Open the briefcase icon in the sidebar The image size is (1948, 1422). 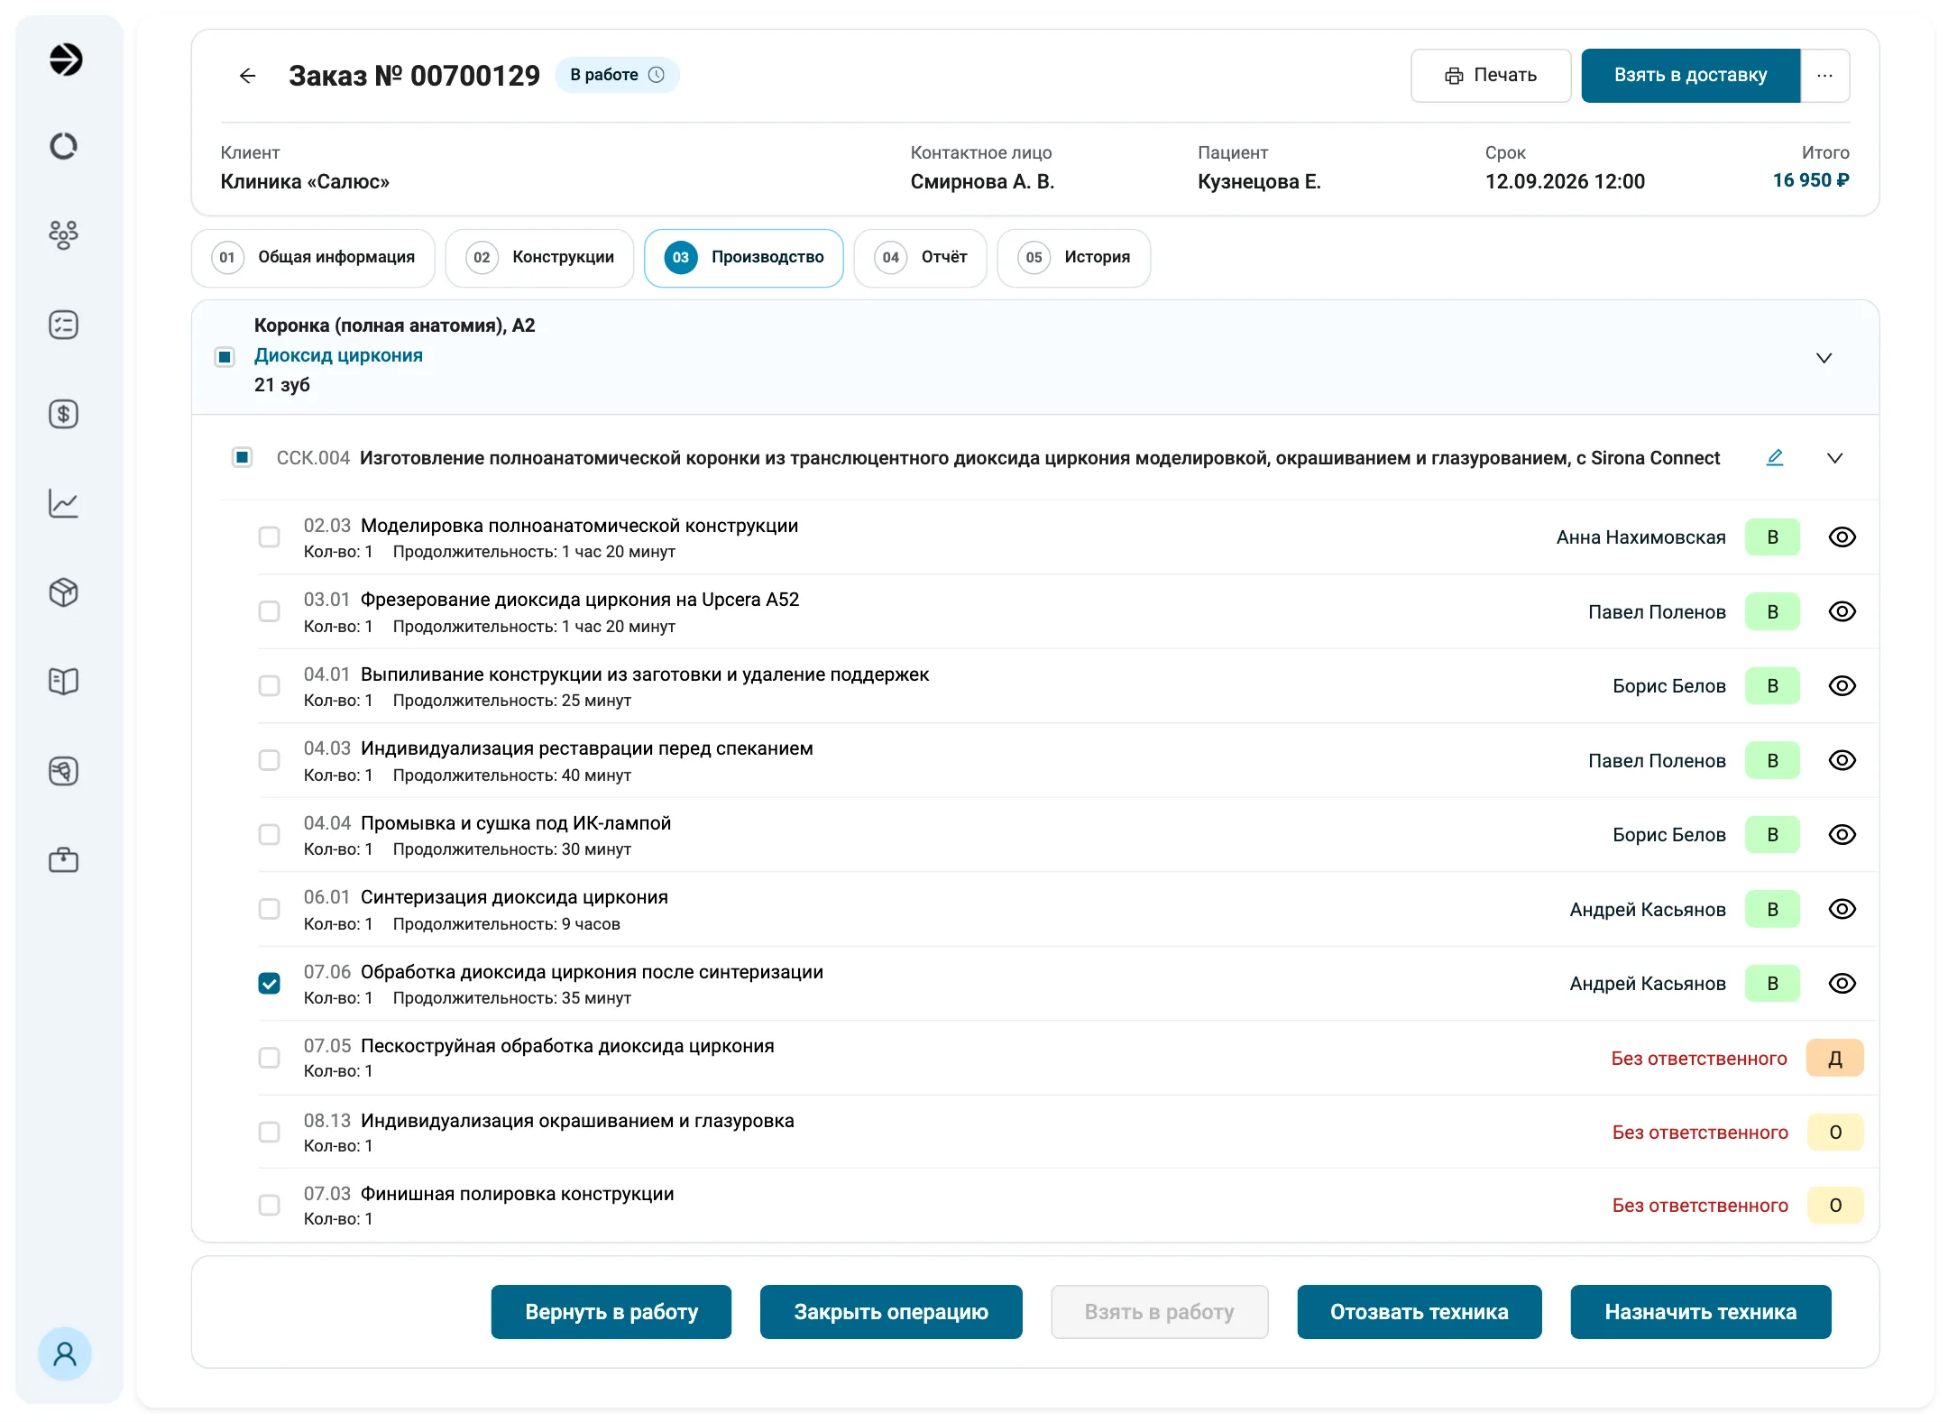point(63,859)
